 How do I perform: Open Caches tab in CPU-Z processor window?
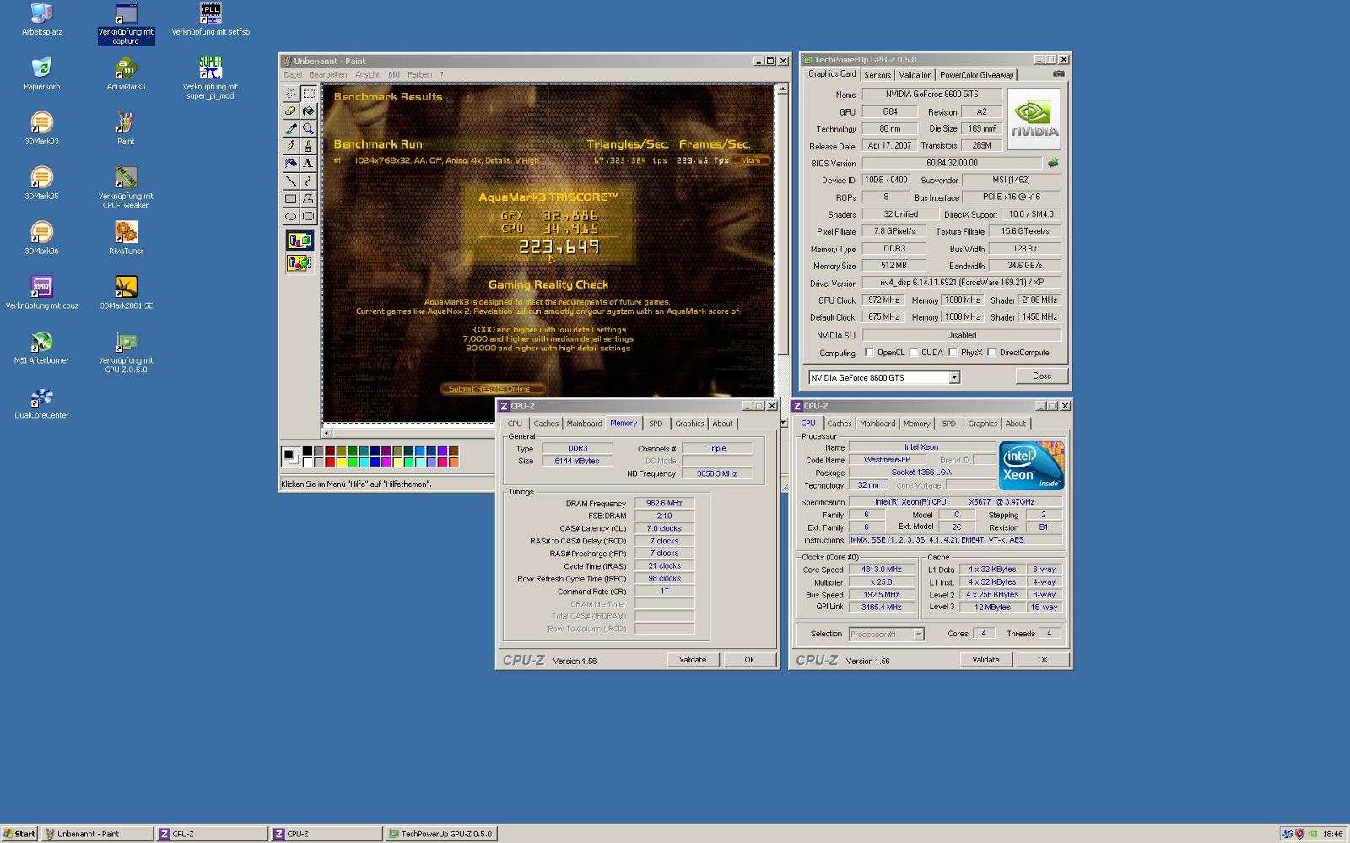point(839,424)
